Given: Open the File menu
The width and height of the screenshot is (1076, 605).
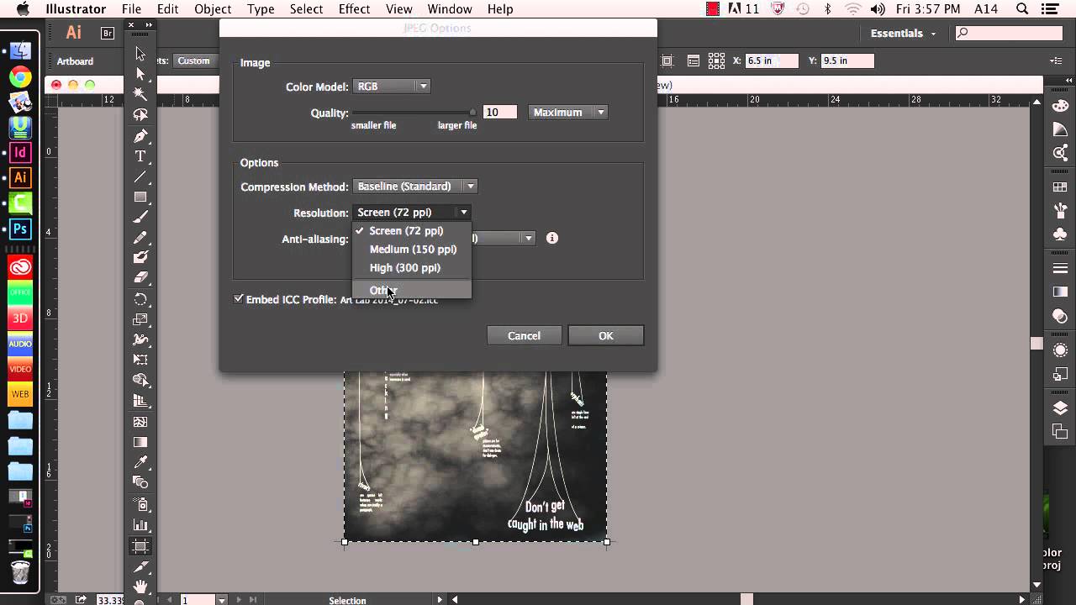Looking at the screenshot, I should 131,9.
